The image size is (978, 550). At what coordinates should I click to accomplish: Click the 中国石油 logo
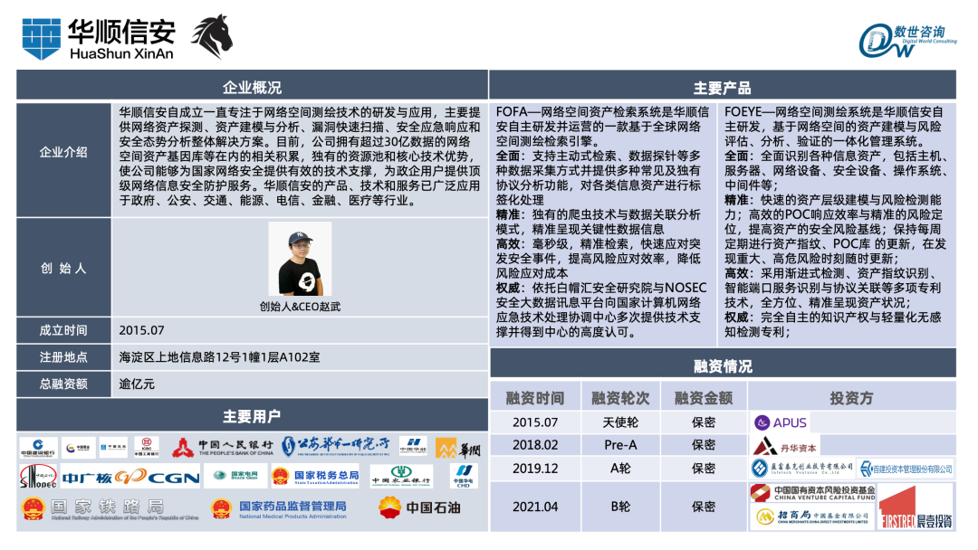420,507
